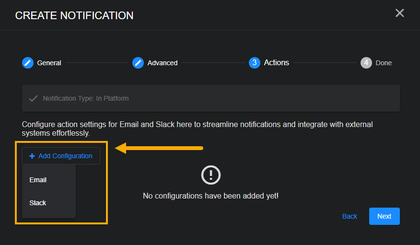
Task: Click the checkmark icon beside Notification Type
Action: click(33, 98)
